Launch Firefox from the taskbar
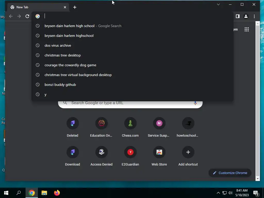Image resolution: width=264 pixels, height=198 pixels. click(x=57, y=193)
